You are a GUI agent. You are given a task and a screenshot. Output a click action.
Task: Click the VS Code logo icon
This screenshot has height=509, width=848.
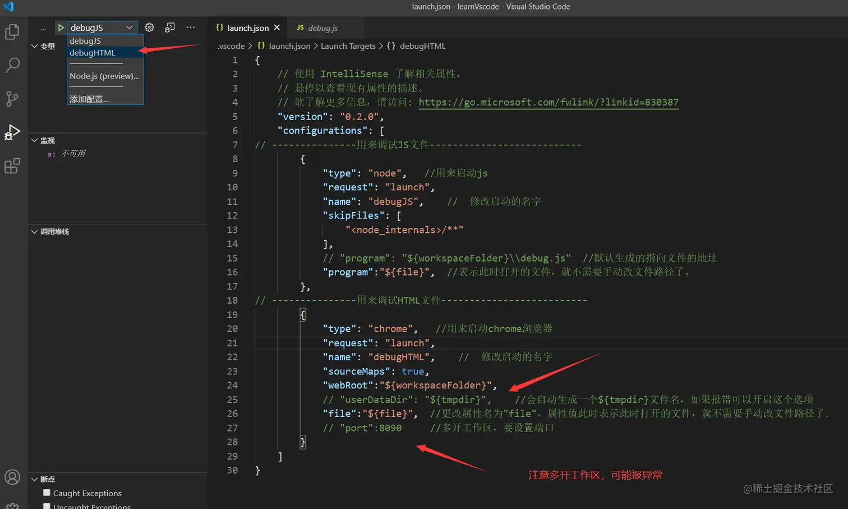pos(8,7)
